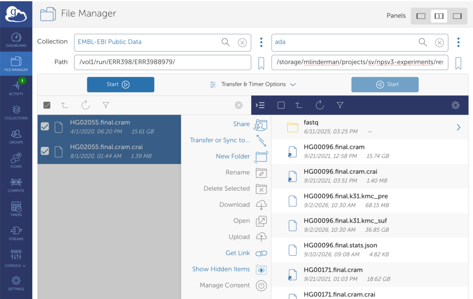Clear EMBL-EBI Public Data collection field

pyautogui.click(x=242, y=43)
